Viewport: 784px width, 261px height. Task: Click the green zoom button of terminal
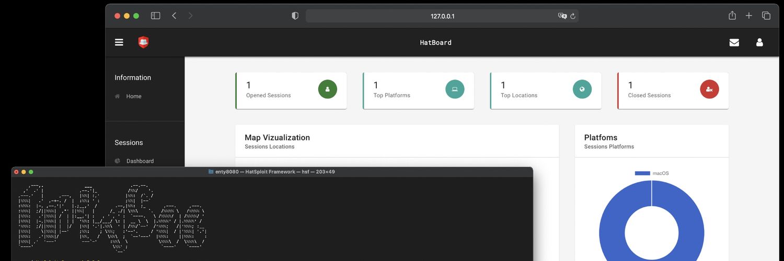(x=31, y=172)
